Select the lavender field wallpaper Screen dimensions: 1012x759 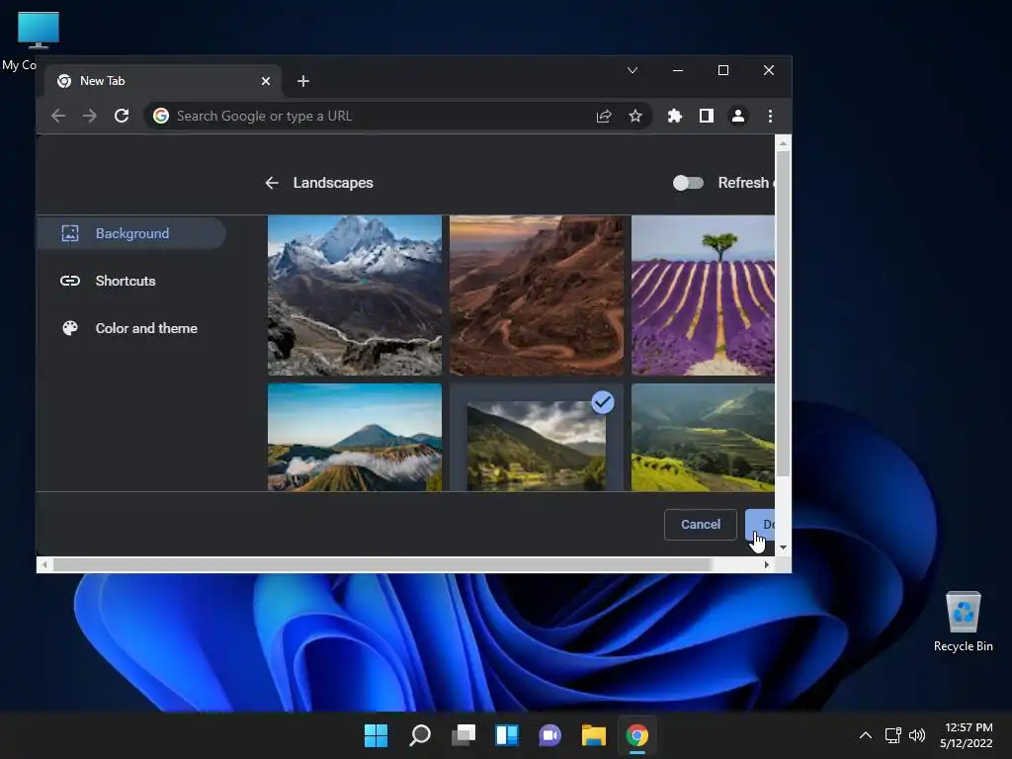pyautogui.click(x=703, y=295)
